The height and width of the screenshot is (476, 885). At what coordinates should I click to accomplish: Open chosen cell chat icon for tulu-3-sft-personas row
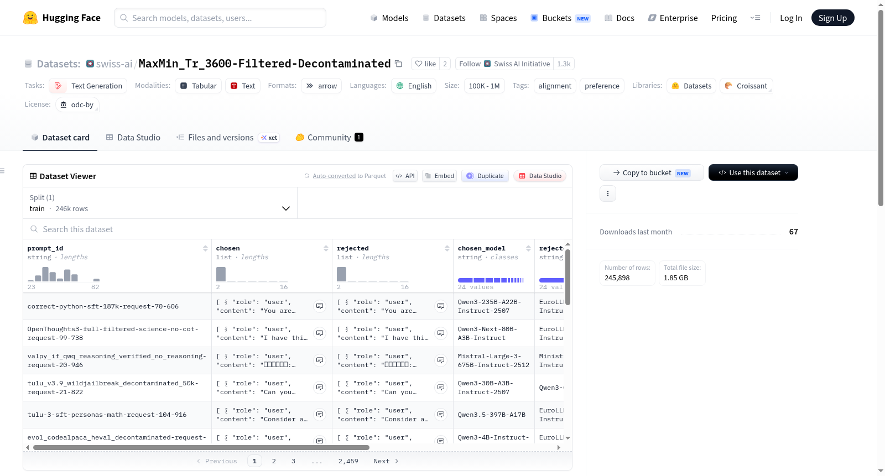[320, 415]
